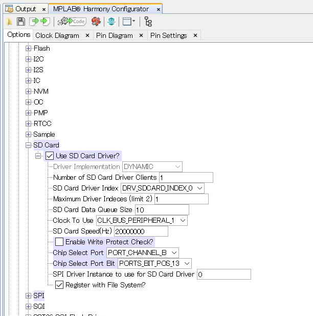
Task: Expand the IC tree node
Action: point(28,80)
